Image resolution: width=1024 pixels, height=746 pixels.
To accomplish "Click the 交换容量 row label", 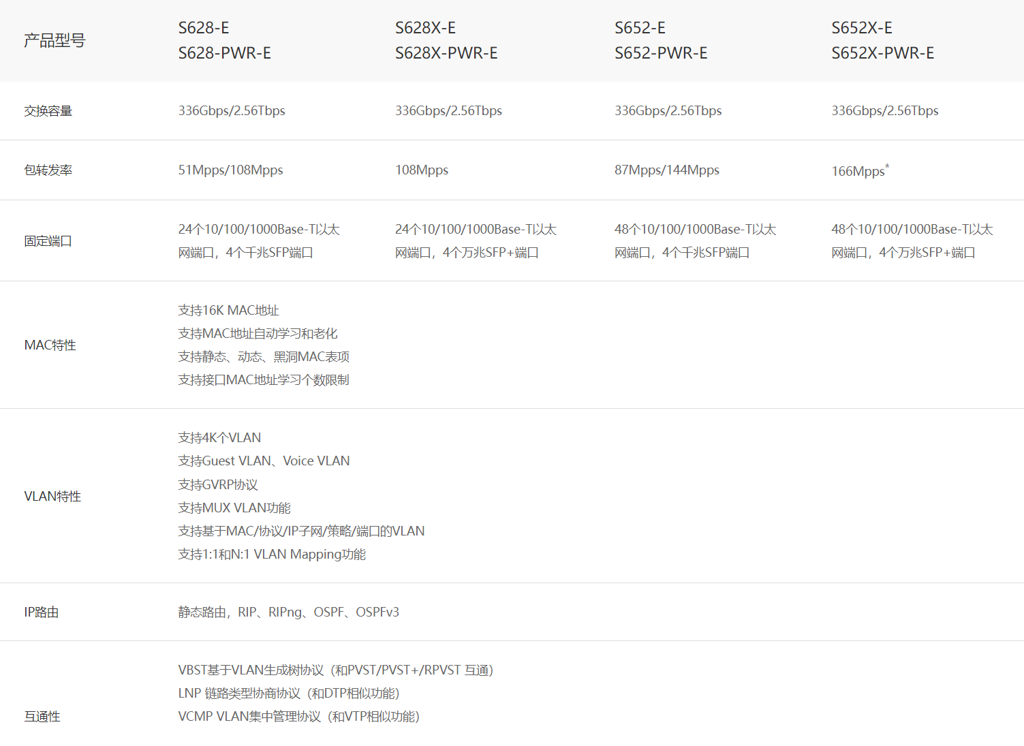I will click(x=48, y=111).
